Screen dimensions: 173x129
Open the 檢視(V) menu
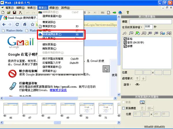32,8
